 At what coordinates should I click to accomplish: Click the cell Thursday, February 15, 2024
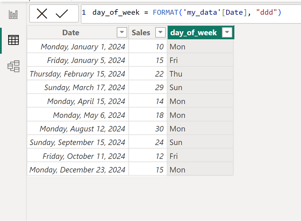[78, 74]
